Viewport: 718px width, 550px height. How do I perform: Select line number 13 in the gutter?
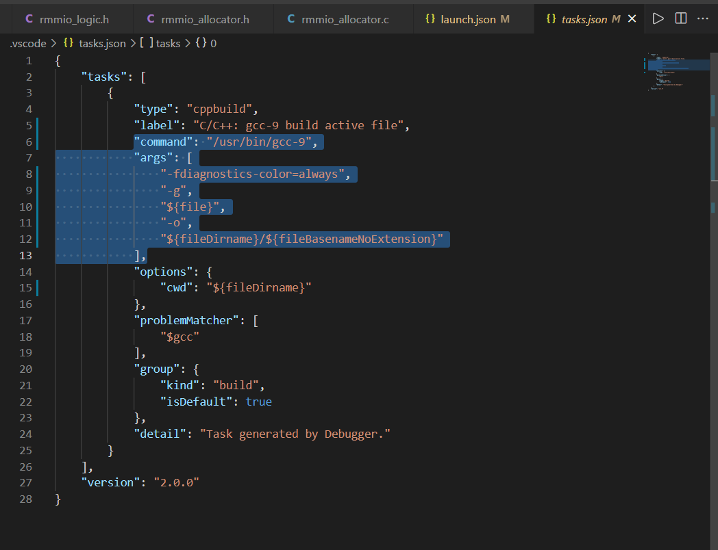(26, 255)
